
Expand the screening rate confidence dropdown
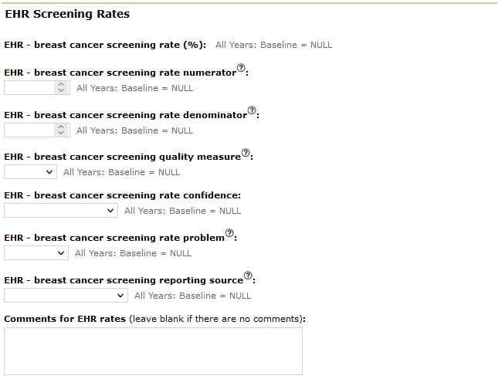60,211
